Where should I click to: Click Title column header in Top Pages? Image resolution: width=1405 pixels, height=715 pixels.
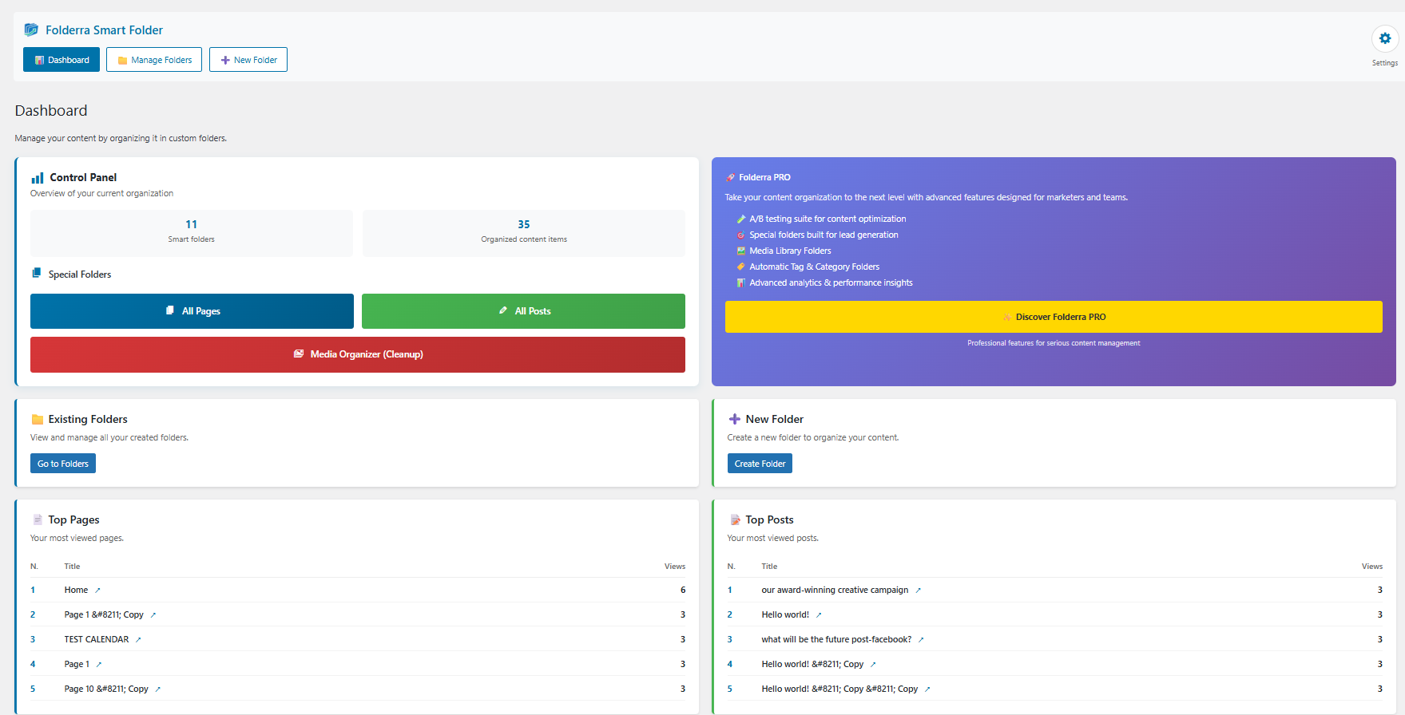72,567
